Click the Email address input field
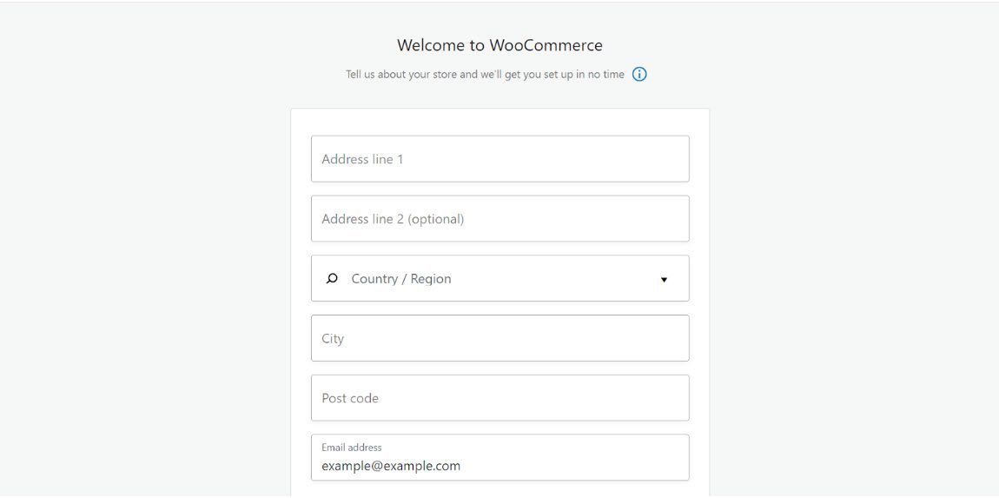The image size is (999, 498). pos(500,457)
